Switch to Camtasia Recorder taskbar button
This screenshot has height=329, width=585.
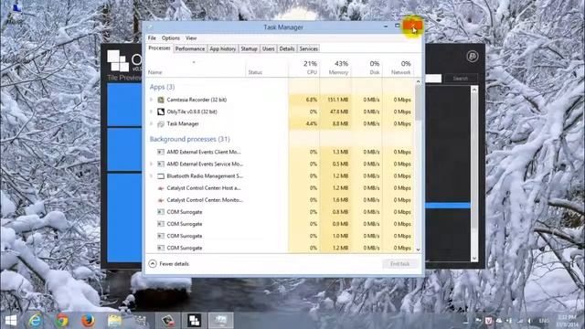pos(168,321)
